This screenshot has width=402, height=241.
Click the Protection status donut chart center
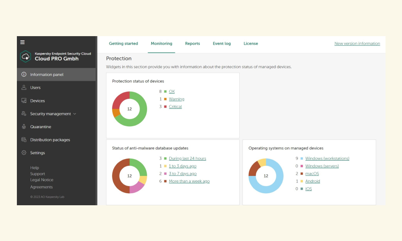tap(129, 109)
